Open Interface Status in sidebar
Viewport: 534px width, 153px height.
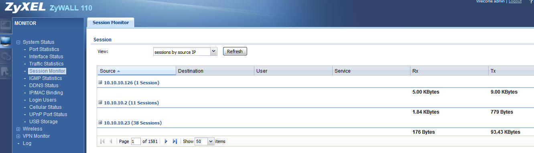click(46, 57)
